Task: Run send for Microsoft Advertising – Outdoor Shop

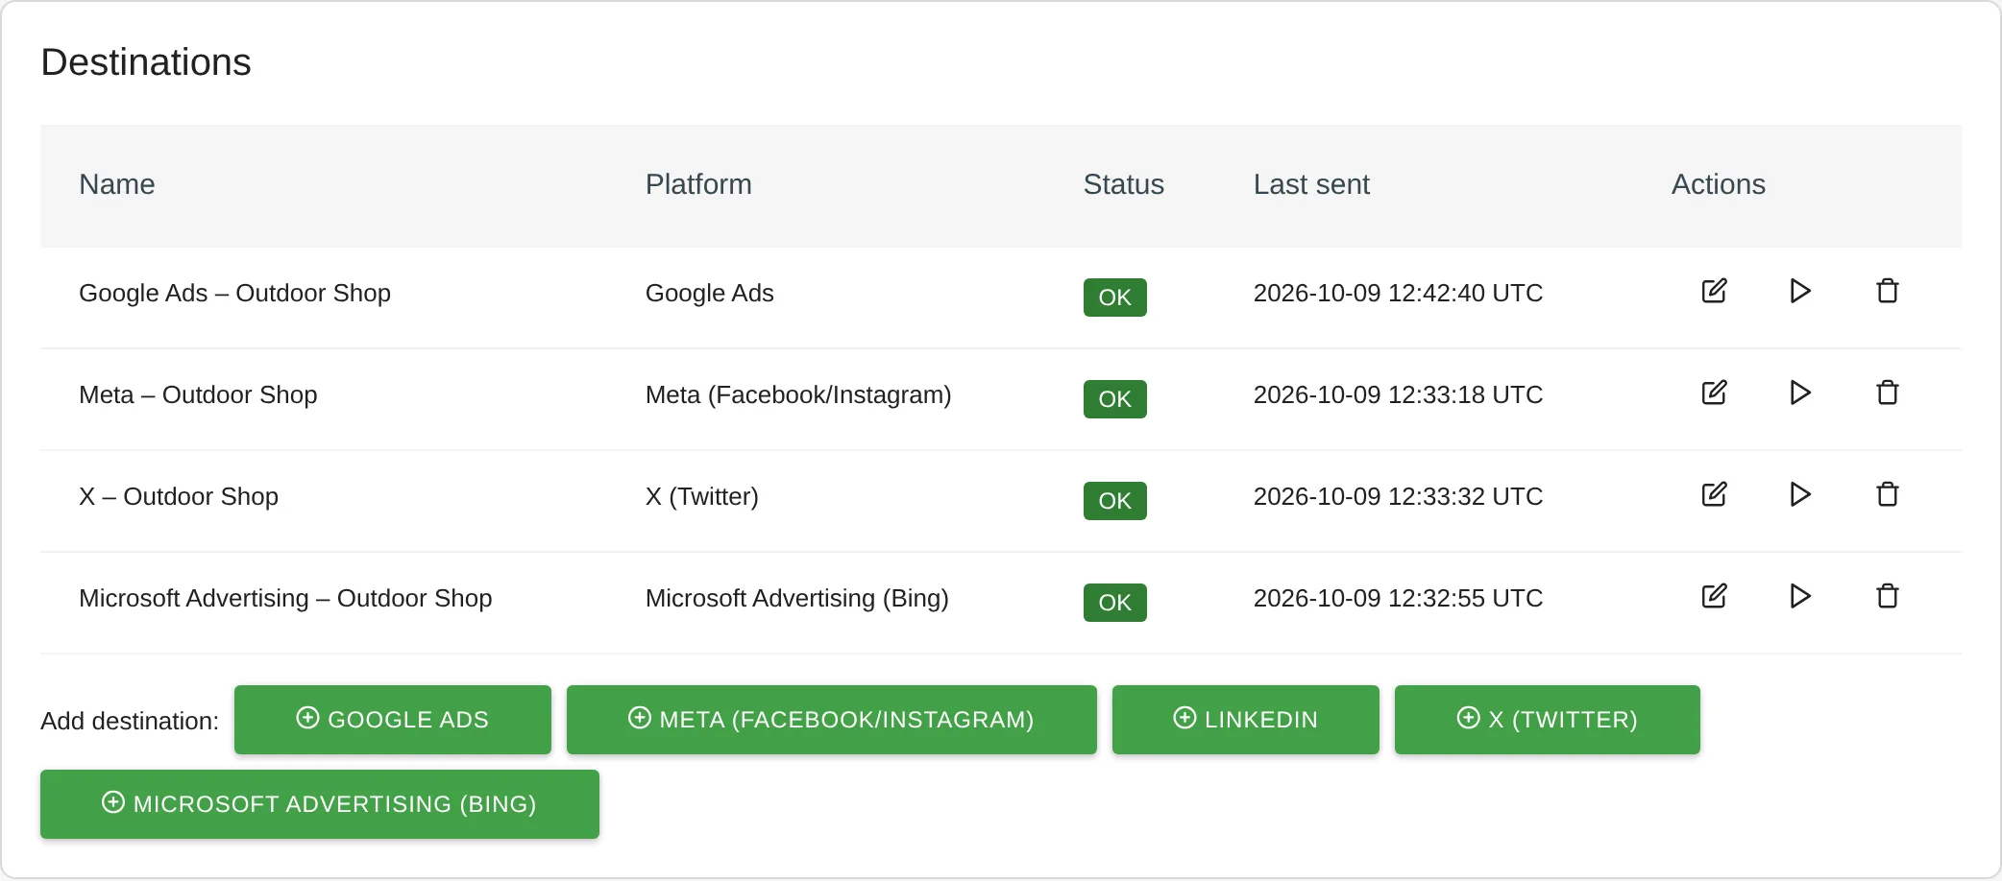Action: coord(1800,596)
